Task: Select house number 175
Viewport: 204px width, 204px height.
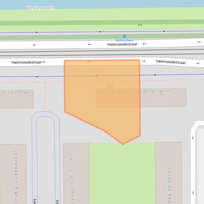Action: pos(169,92)
